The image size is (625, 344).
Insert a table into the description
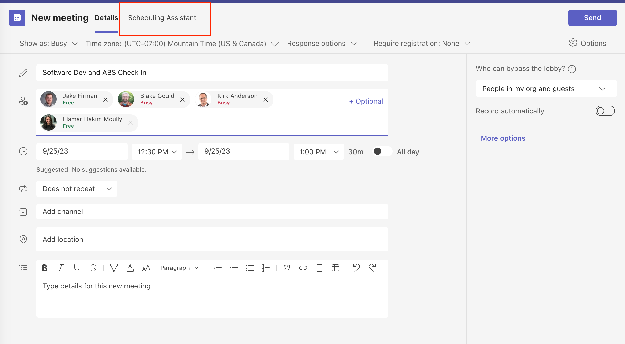click(335, 268)
